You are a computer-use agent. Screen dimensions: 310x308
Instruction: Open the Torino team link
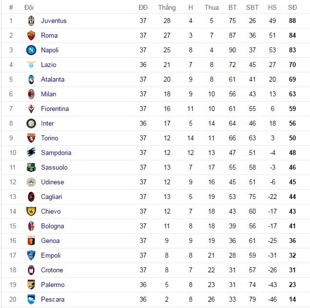(x=50, y=138)
